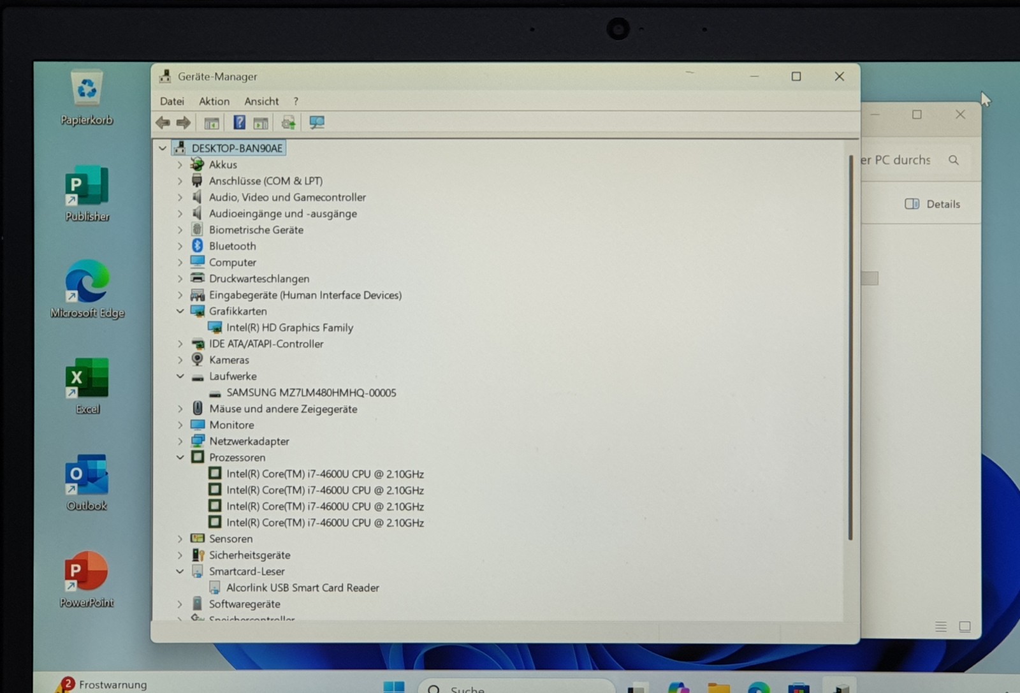
Task: Go forward with the toolbar right arrow
Action: click(x=184, y=122)
